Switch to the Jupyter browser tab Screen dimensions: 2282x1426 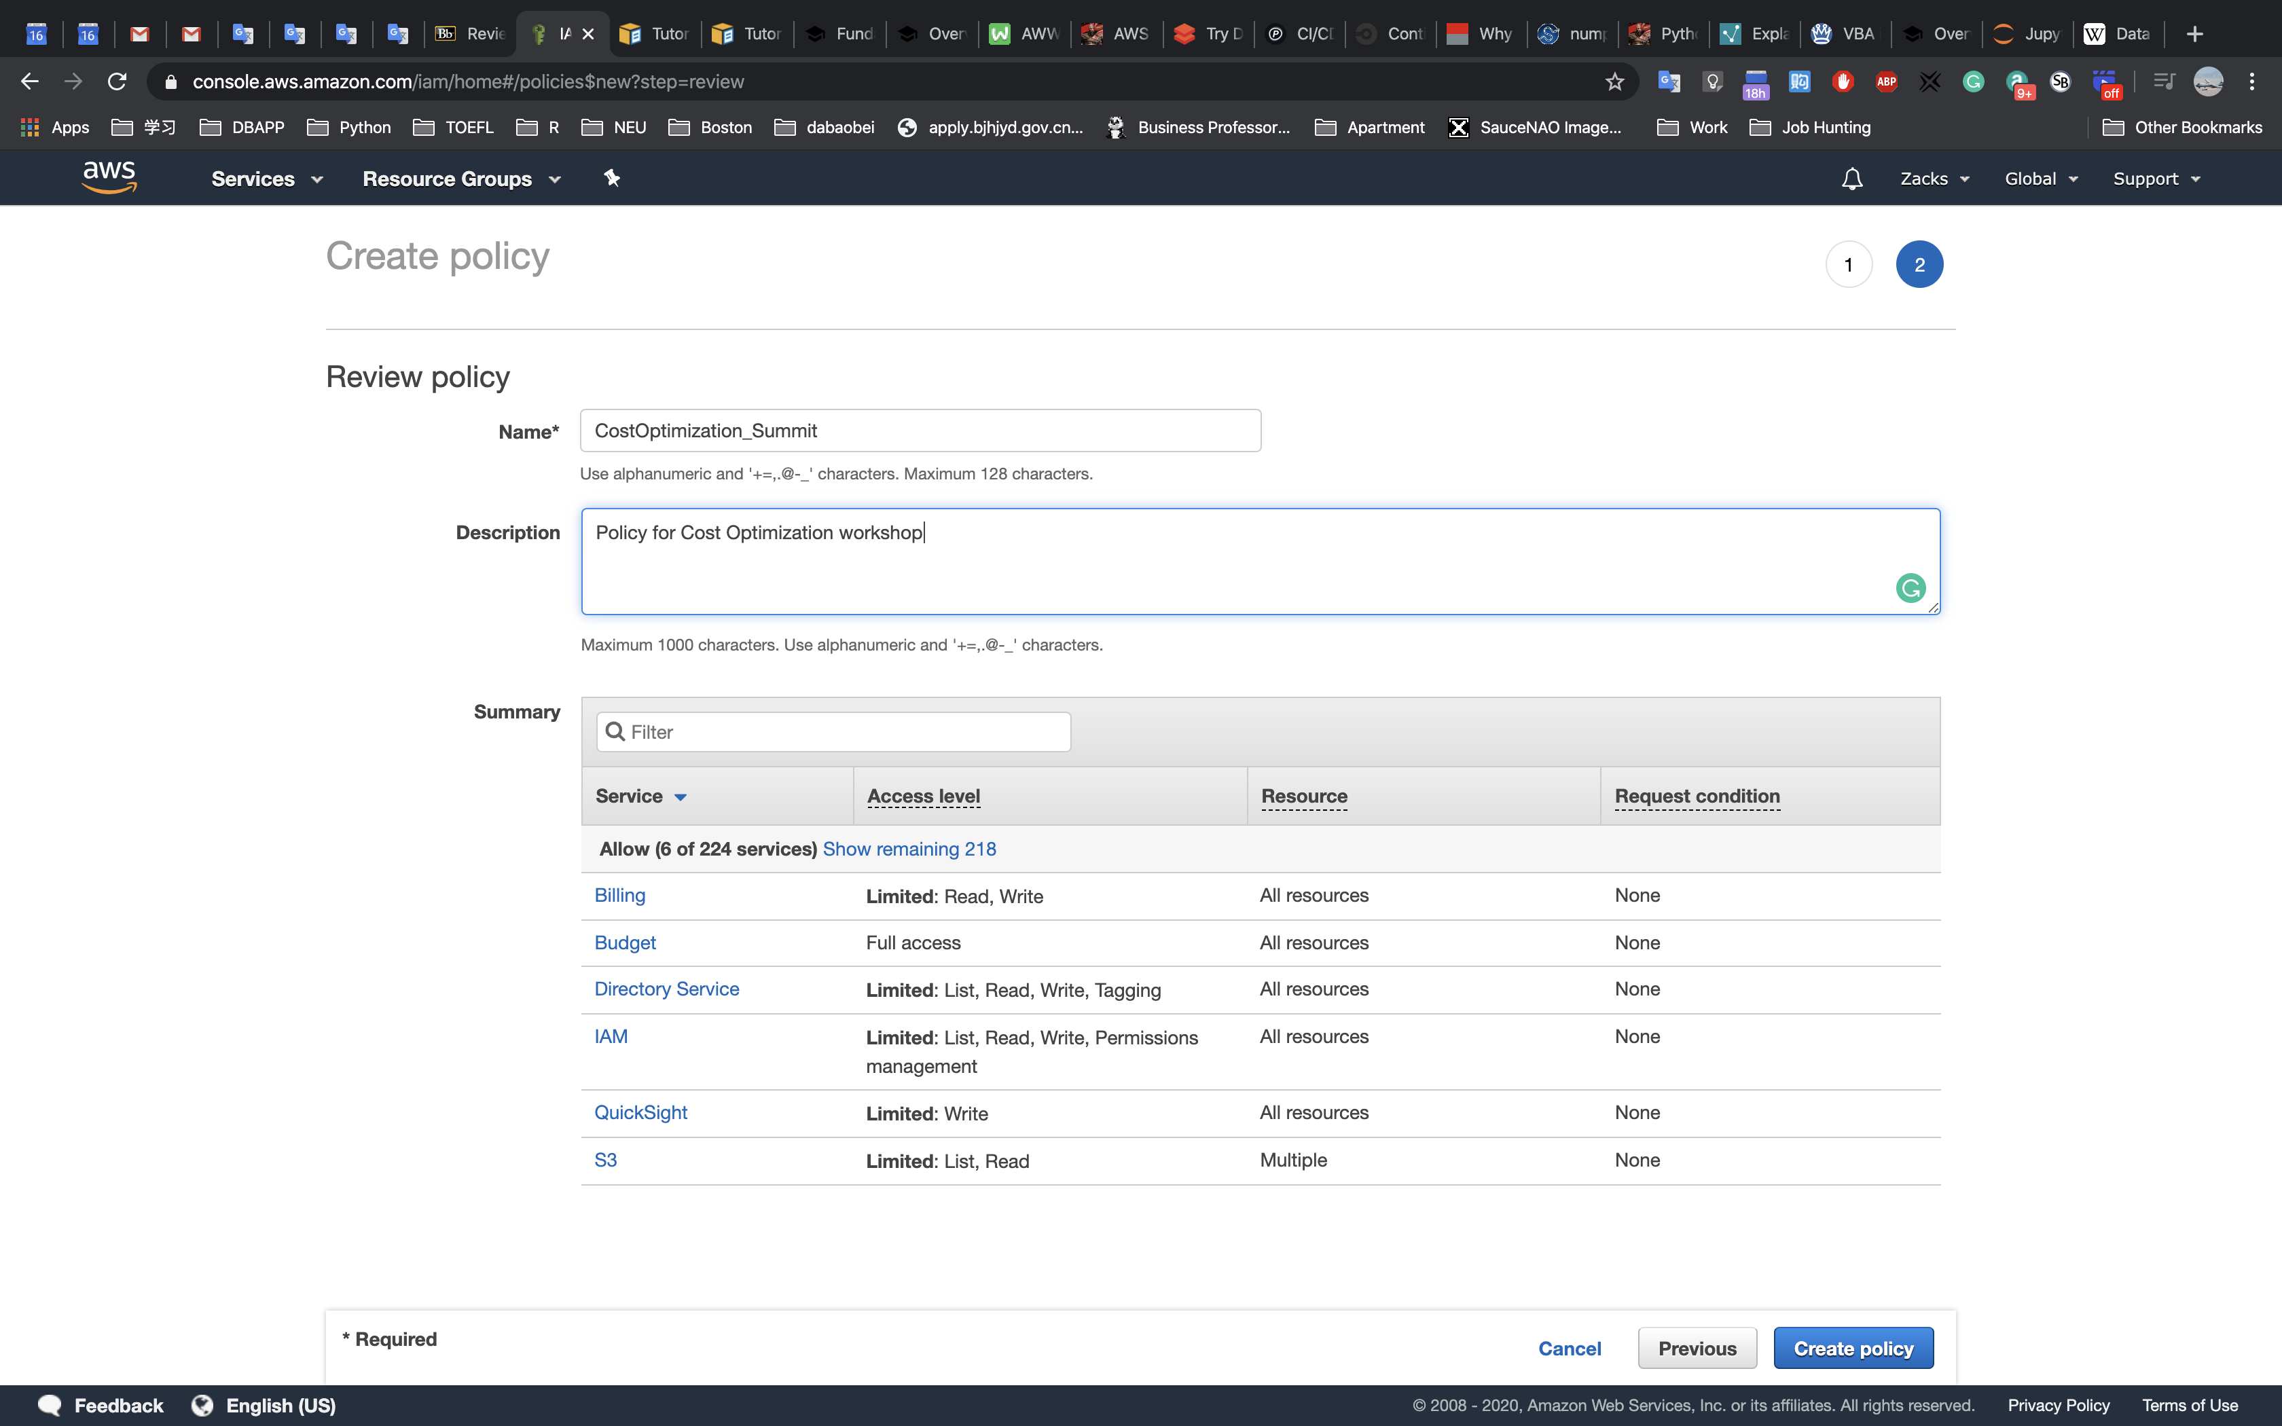tap(2027, 34)
